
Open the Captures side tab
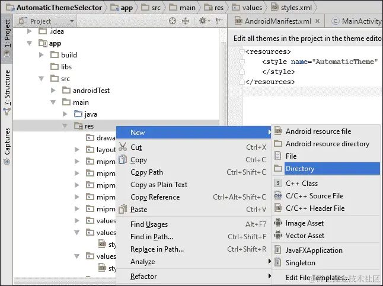click(7, 146)
